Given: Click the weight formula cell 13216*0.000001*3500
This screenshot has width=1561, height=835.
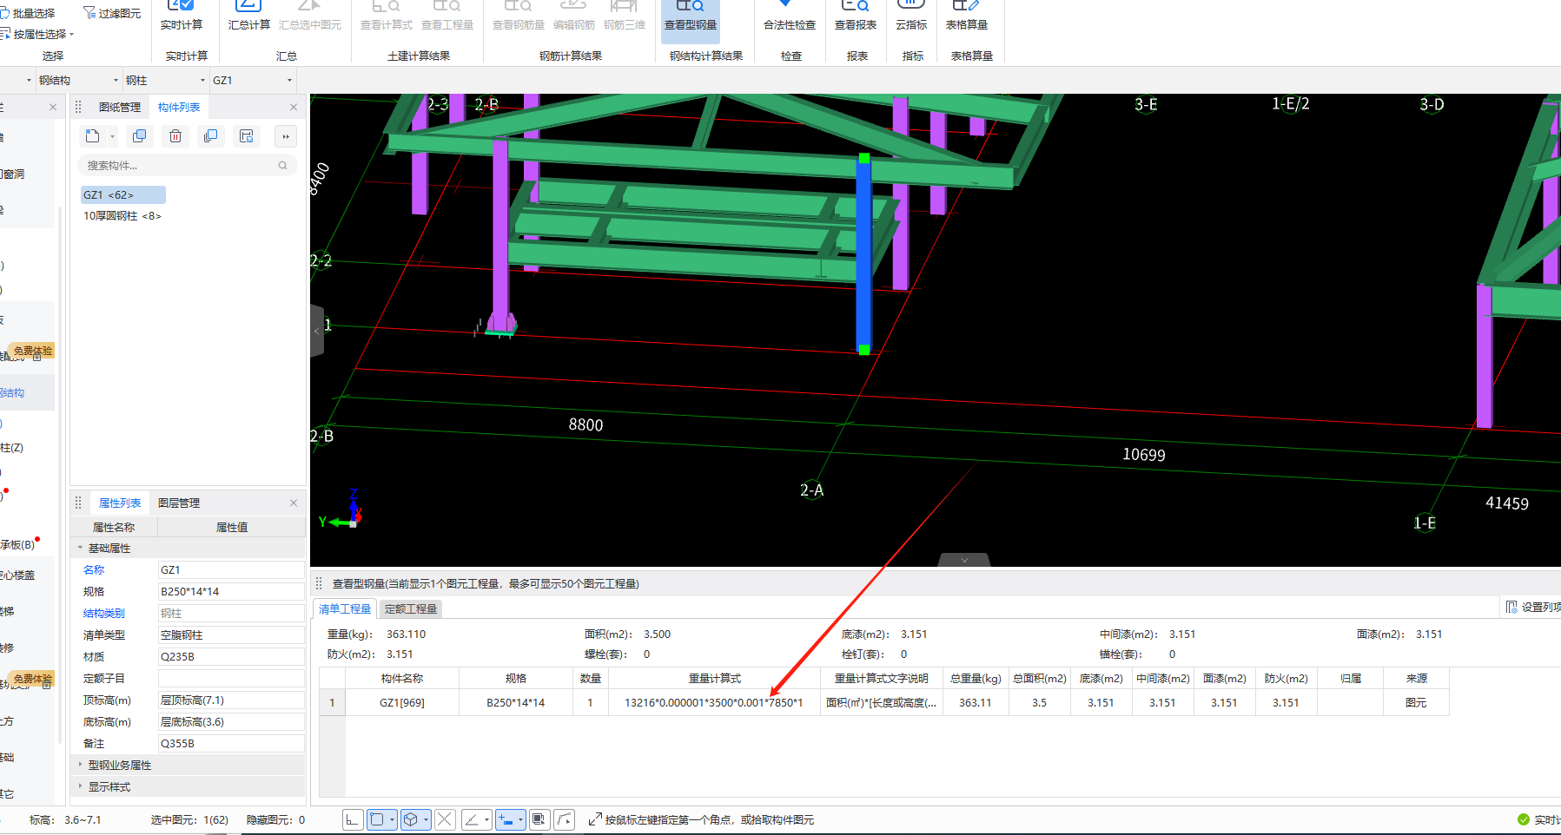Looking at the screenshot, I should point(714,702).
